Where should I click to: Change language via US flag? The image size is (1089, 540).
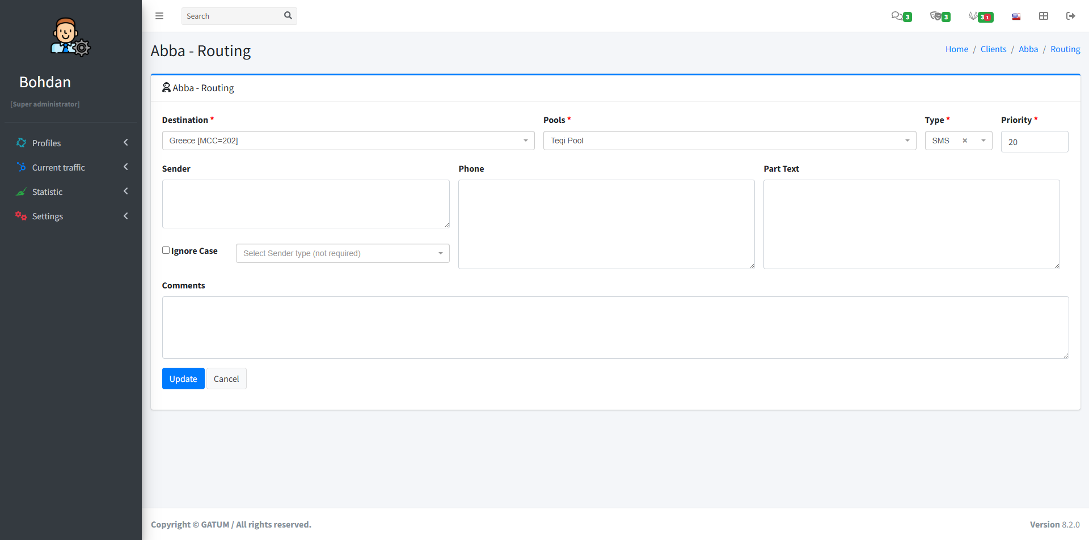pyautogui.click(x=1016, y=16)
